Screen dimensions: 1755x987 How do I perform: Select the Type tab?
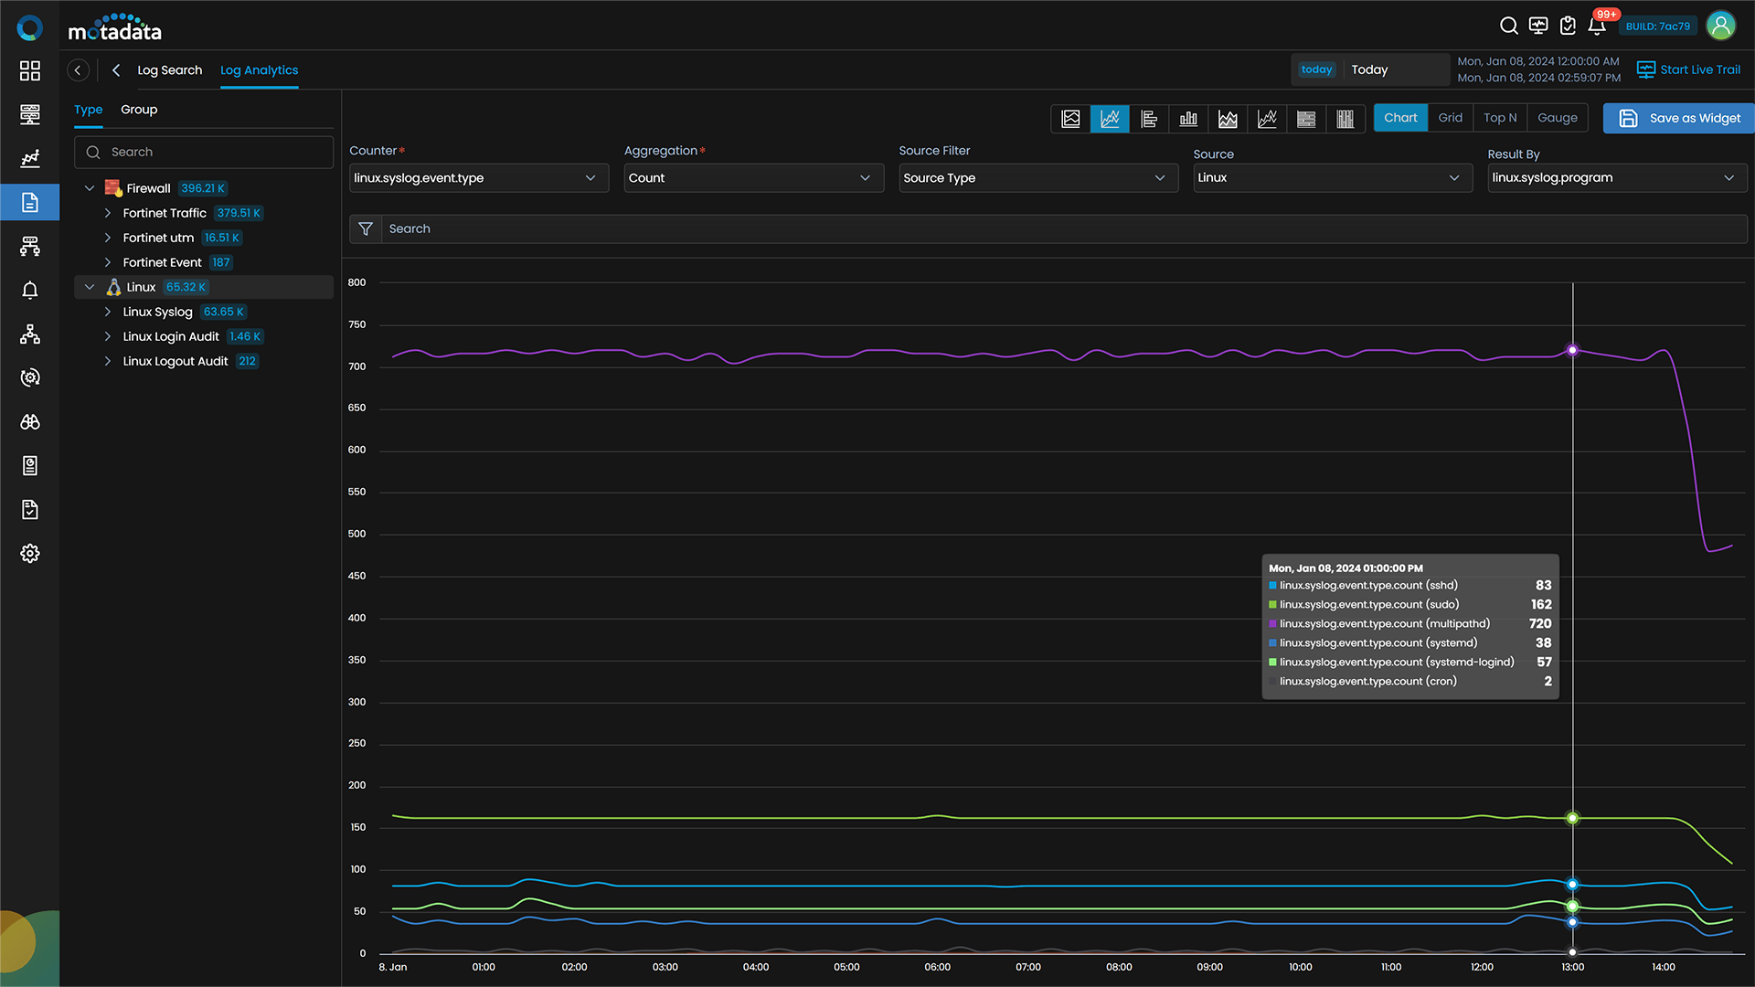(89, 110)
